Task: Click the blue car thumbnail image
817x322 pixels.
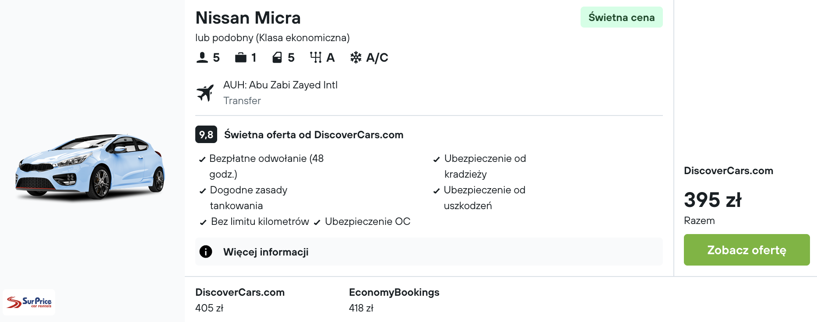Action: point(90,167)
